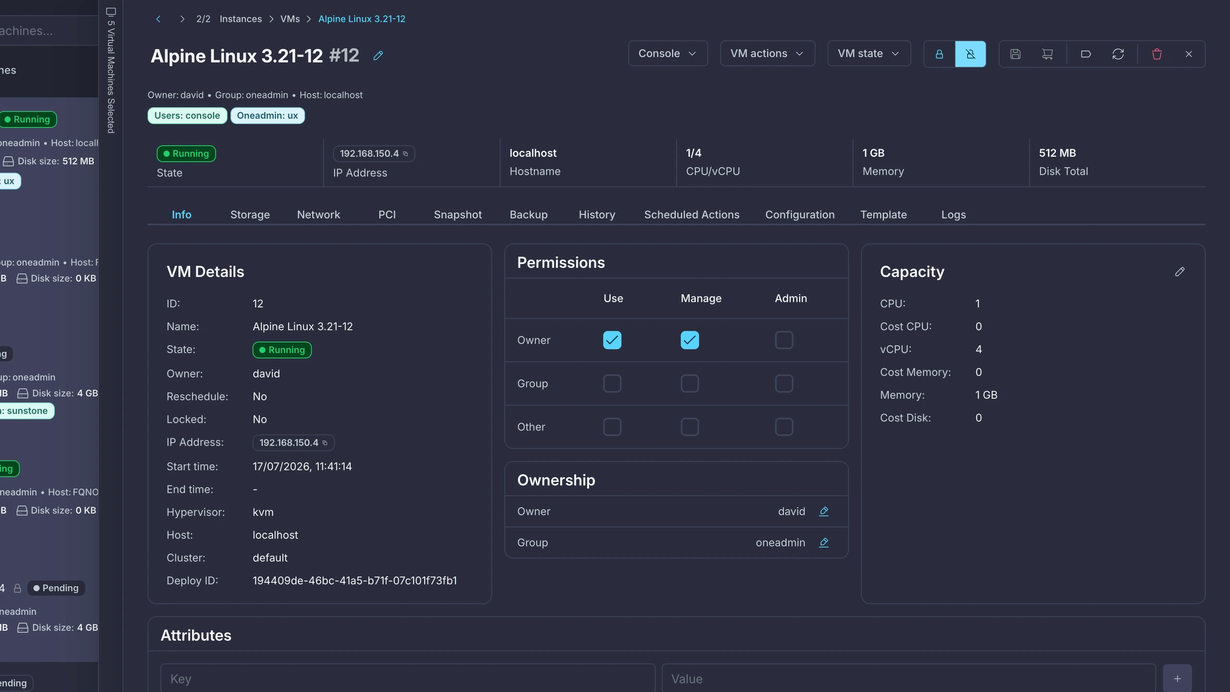This screenshot has height=692, width=1230.
Task: Open the Template tab
Action: pyautogui.click(x=883, y=215)
